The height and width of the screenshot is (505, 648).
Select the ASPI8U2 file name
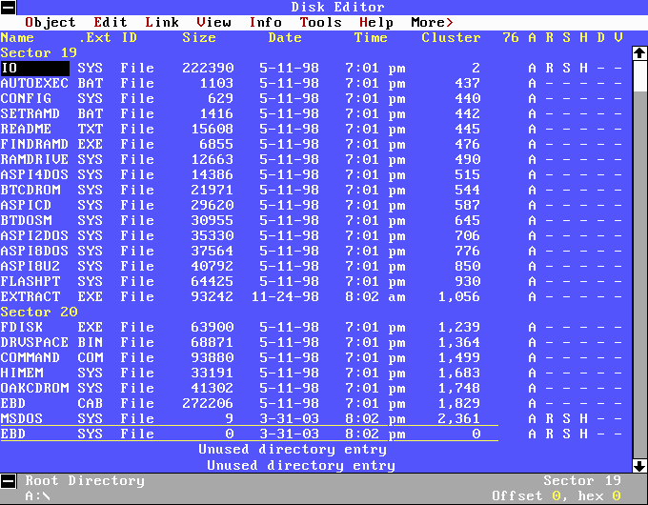30,266
